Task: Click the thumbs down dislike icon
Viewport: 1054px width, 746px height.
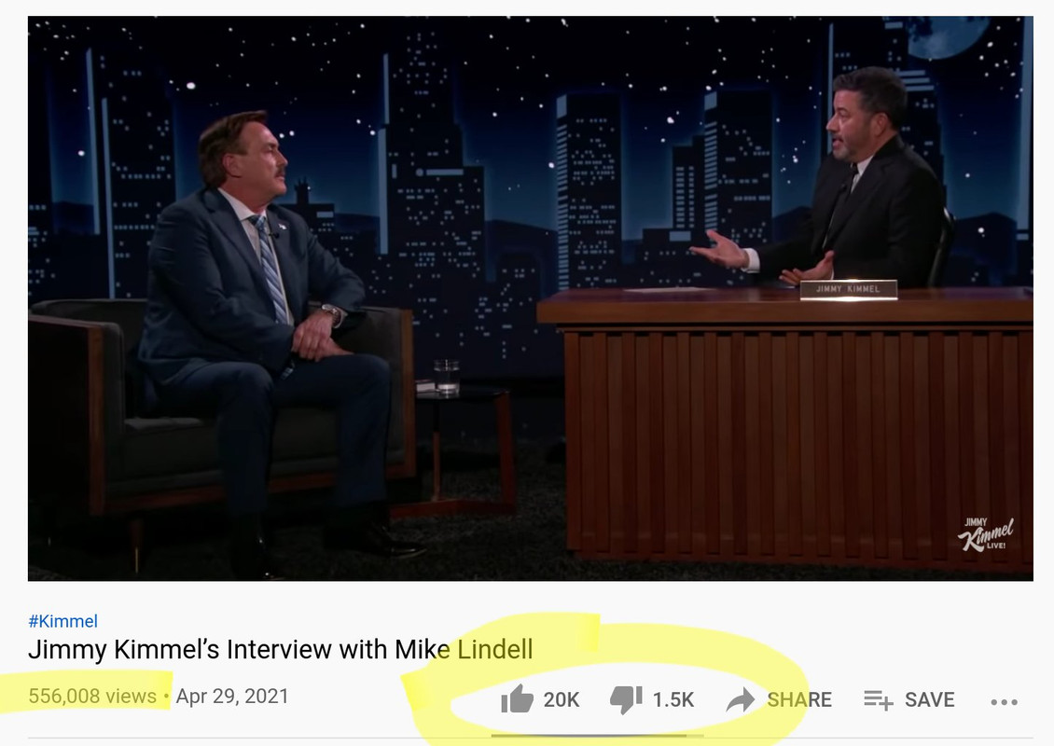Action: pos(626,699)
